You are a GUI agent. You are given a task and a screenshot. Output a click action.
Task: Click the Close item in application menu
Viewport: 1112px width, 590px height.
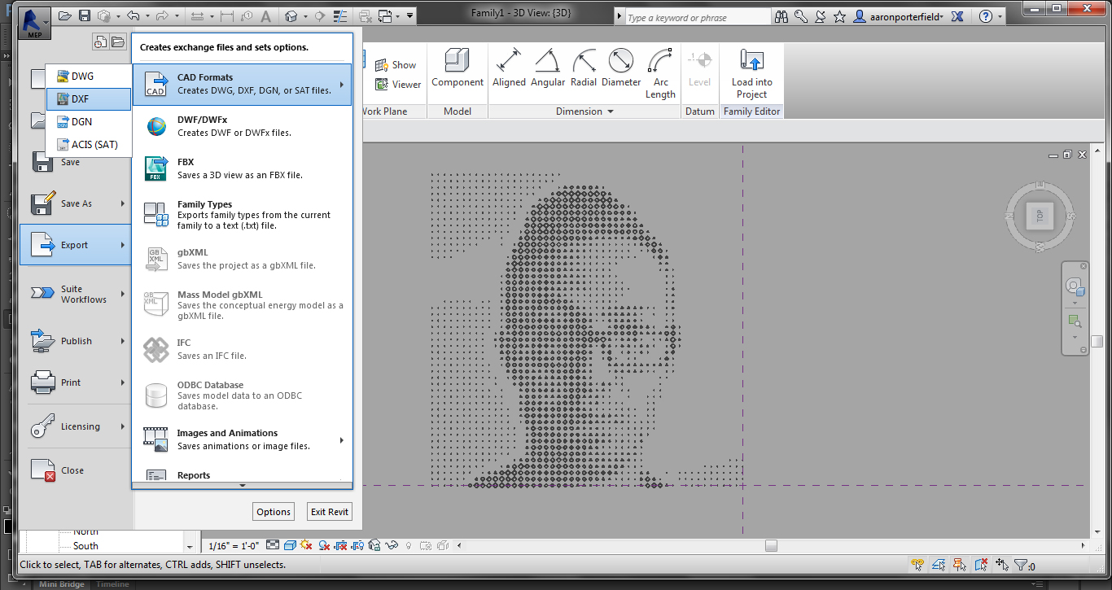pos(76,470)
